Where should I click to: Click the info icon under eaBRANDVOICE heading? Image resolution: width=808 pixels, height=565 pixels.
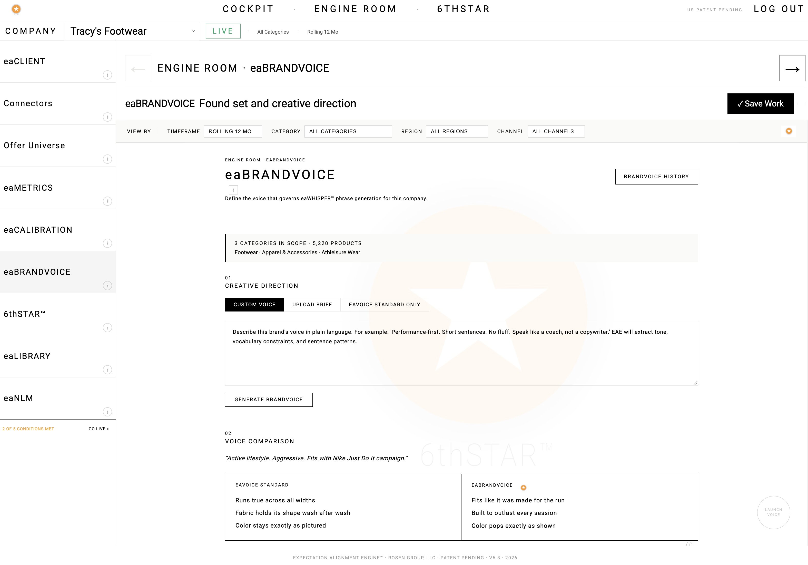(x=233, y=190)
